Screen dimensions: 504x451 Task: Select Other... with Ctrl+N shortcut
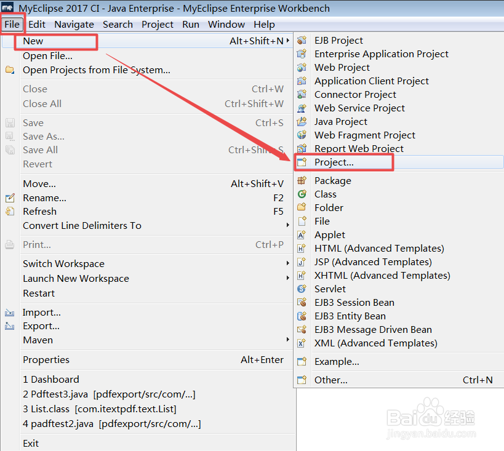pos(400,380)
